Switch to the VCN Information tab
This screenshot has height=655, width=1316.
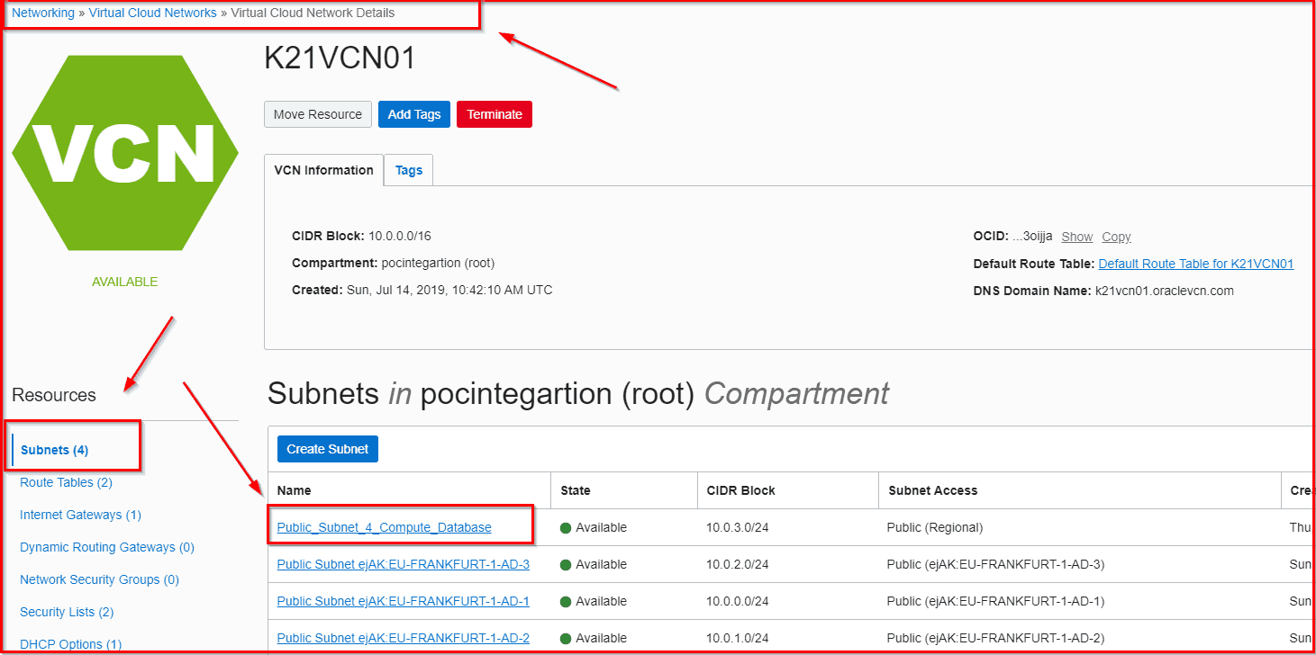323,169
